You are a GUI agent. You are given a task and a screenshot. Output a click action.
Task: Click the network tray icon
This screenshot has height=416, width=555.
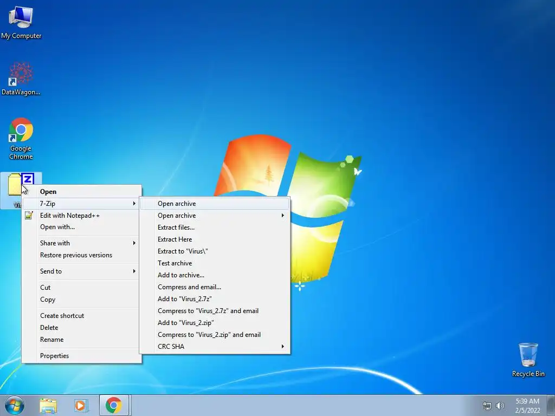tap(487, 406)
